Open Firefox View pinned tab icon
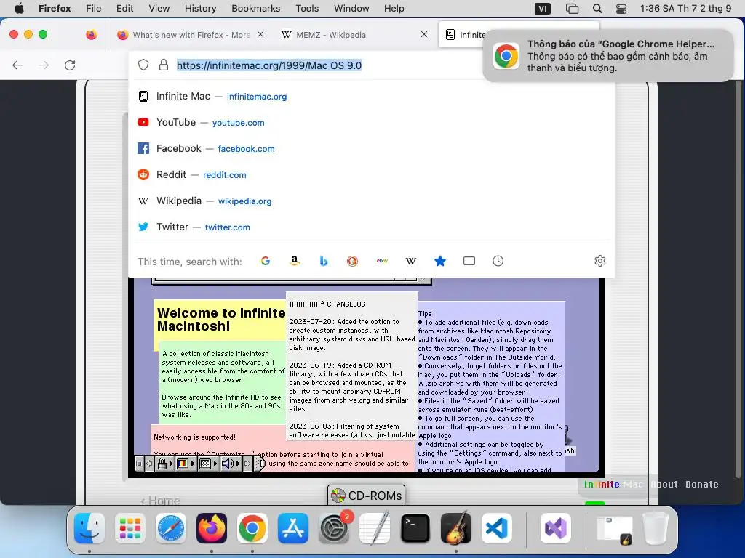The image size is (745, 558). [91, 35]
